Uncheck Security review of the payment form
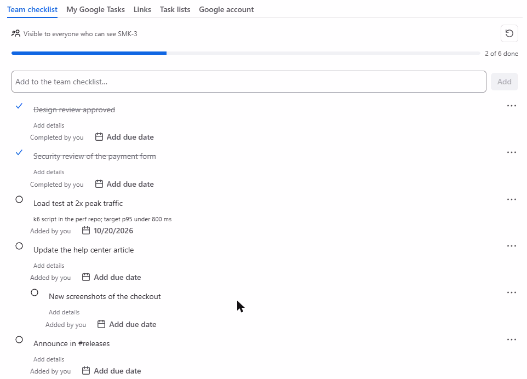This screenshot has height=379, width=527. coord(19,153)
